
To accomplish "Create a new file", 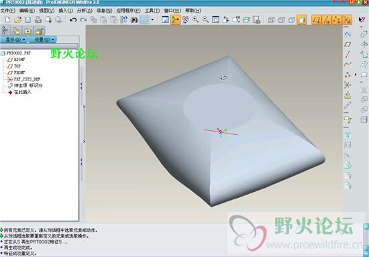I will pos(8,19).
